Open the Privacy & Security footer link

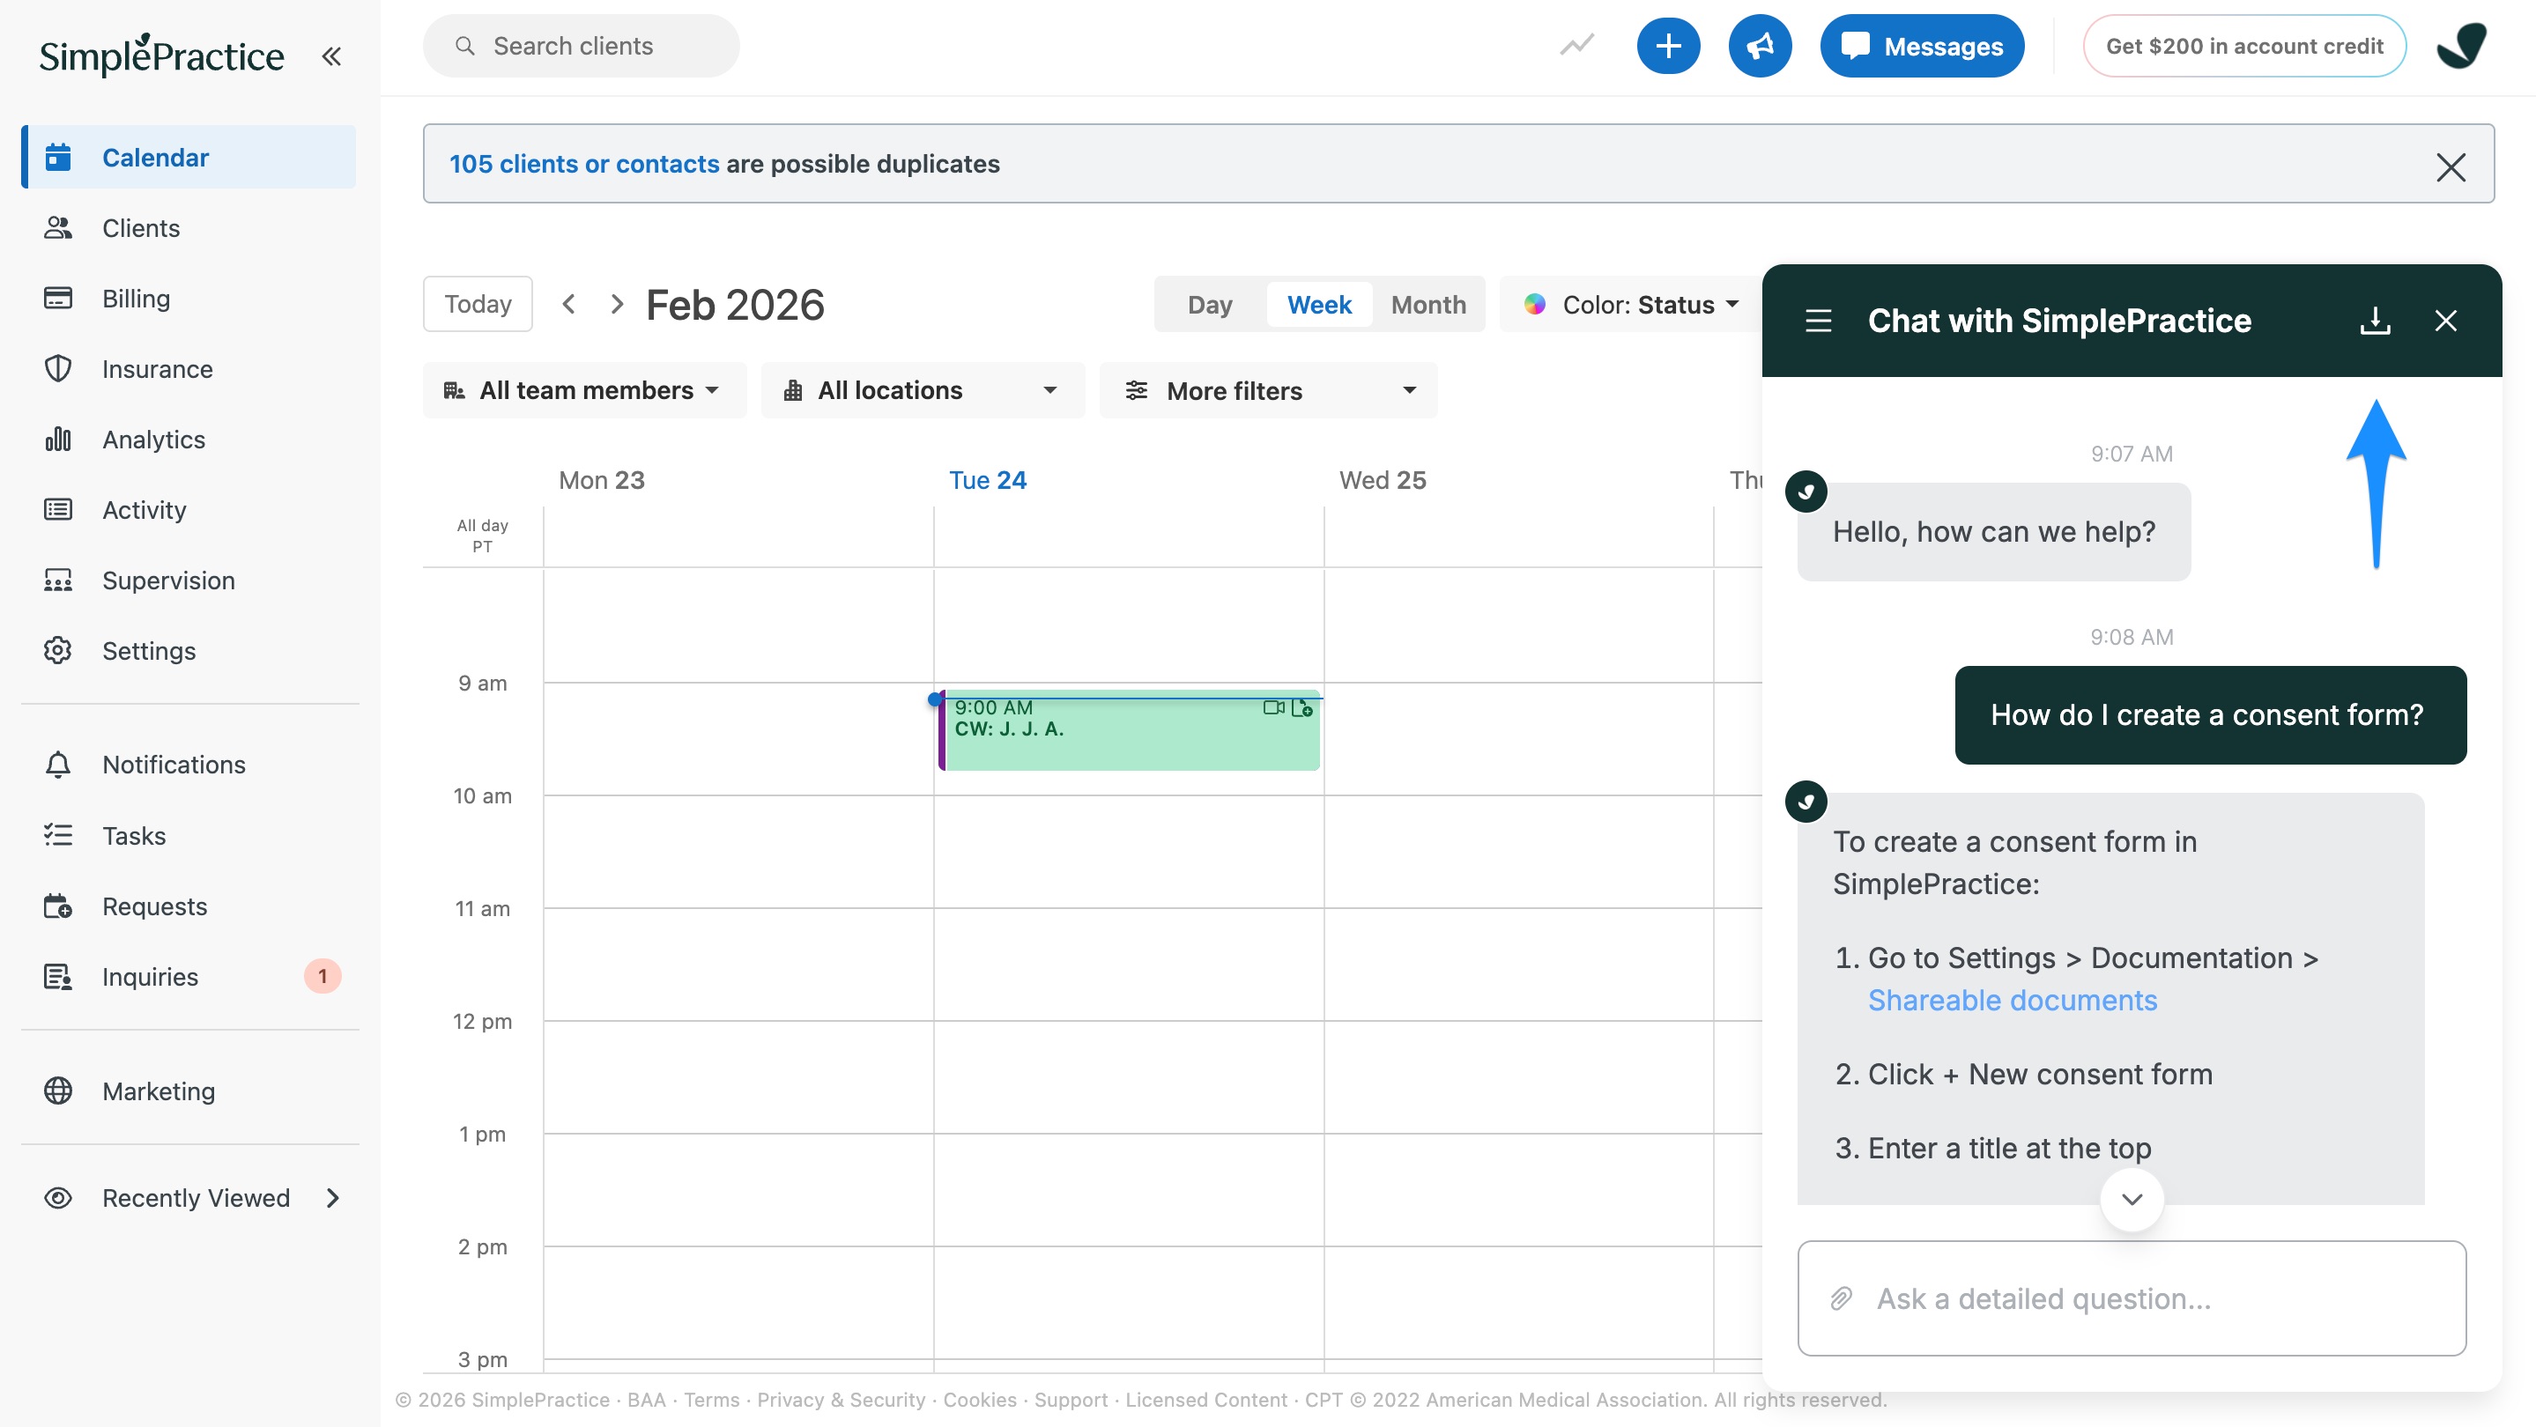(x=841, y=1401)
